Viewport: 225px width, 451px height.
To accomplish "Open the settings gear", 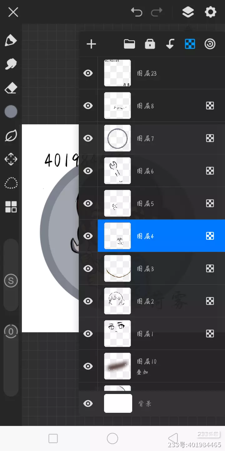I will click(x=210, y=12).
